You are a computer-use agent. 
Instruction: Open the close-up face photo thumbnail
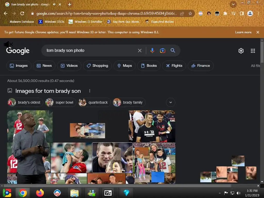click(112, 158)
